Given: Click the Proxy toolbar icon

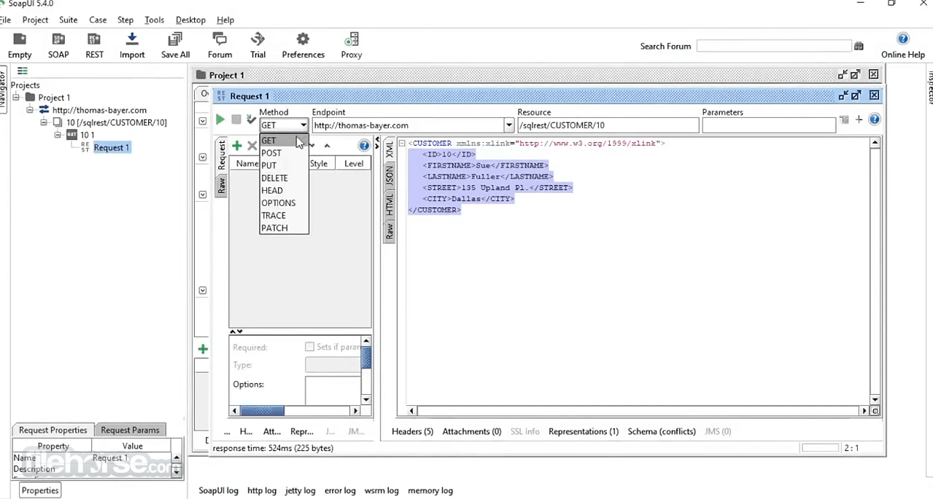Looking at the screenshot, I should point(352,45).
